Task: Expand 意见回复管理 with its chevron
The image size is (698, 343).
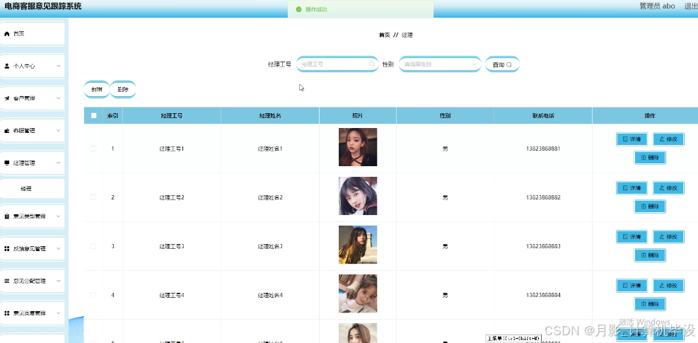Action: pyautogui.click(x=58, y=313)
